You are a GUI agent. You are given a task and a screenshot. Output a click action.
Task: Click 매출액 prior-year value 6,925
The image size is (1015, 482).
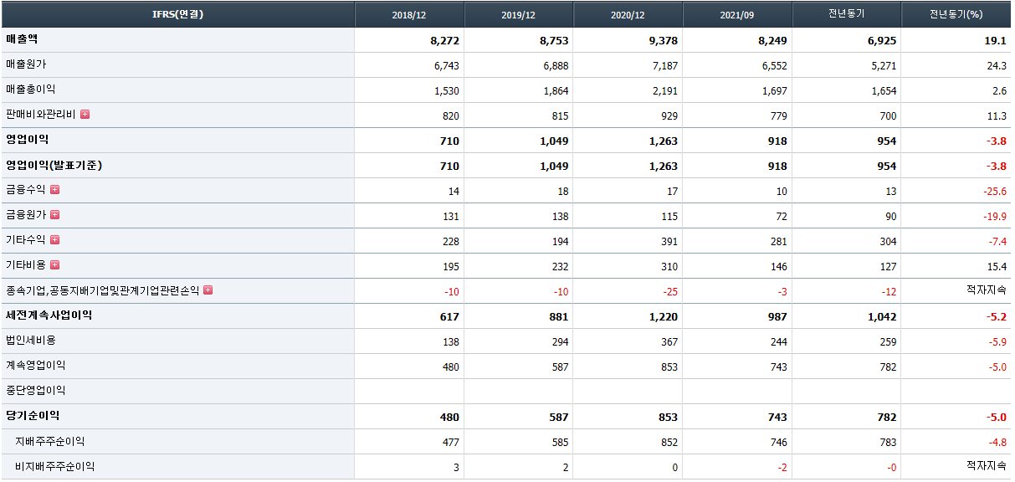882,40
